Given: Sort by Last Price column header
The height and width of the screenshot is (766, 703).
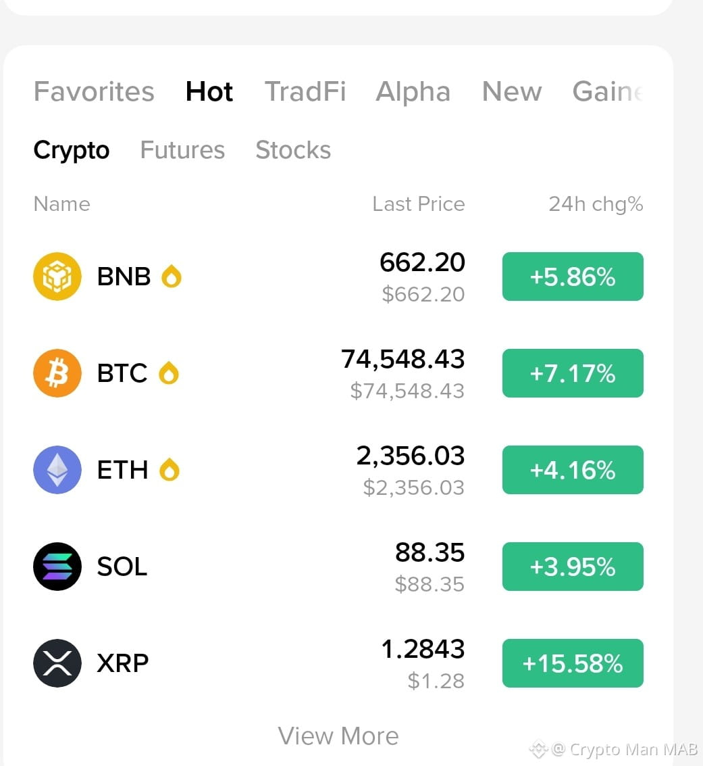Looking at the screenshot, I should coord(419,204).
